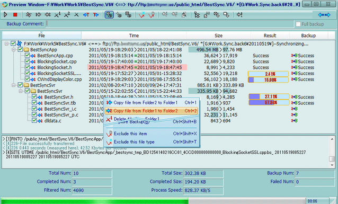The height and width of the screenshot is (204, 338).
Task: Start synchronization with the play icon
Action: point(5,15)
